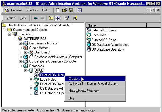Select OS Database Administrators in right pane
The height and width of the screenshot is (112, 162).
tap(110, 45)
